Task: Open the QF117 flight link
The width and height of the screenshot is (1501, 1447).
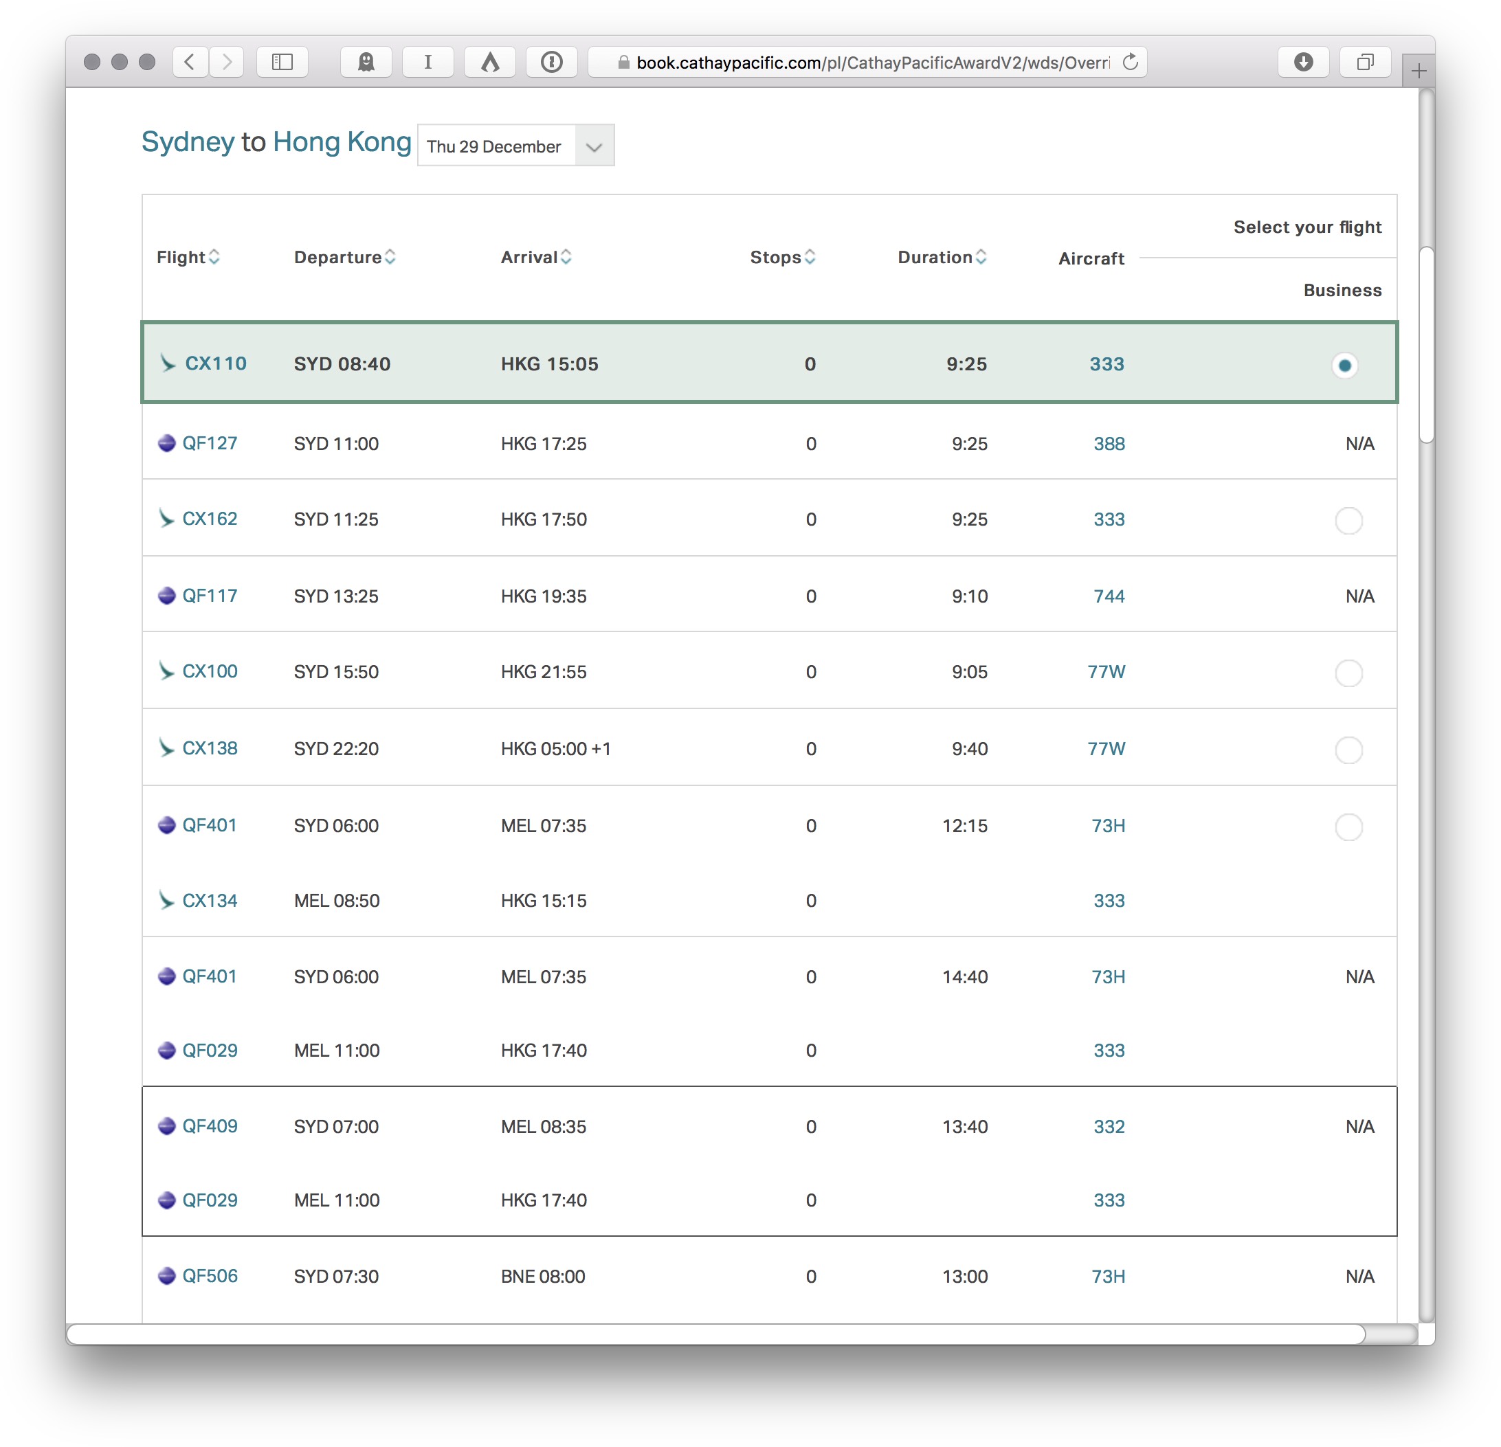Action: pyautogui.click(x=210, y=596)
